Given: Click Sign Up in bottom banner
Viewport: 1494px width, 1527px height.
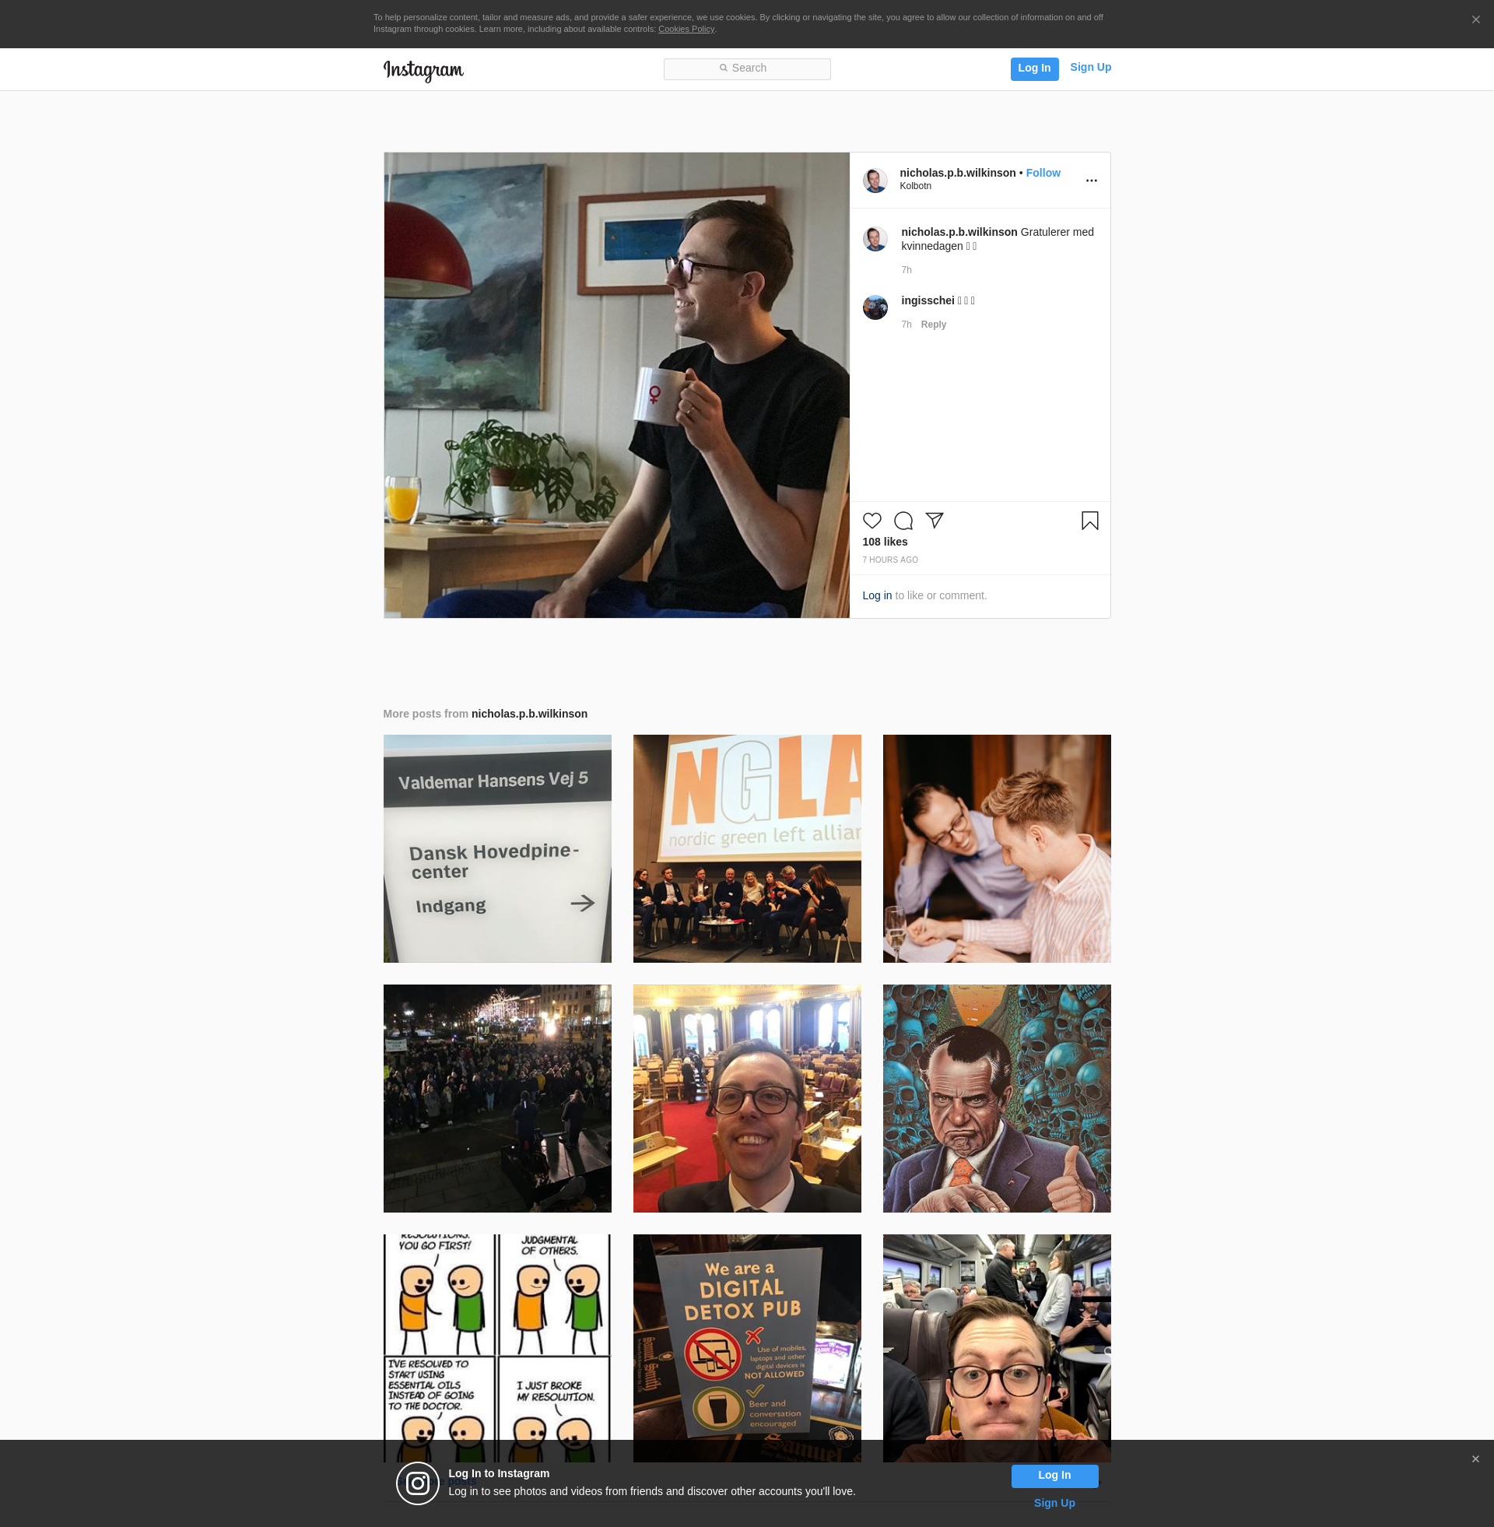Looking at the screenshot, I should 1054,1503.
